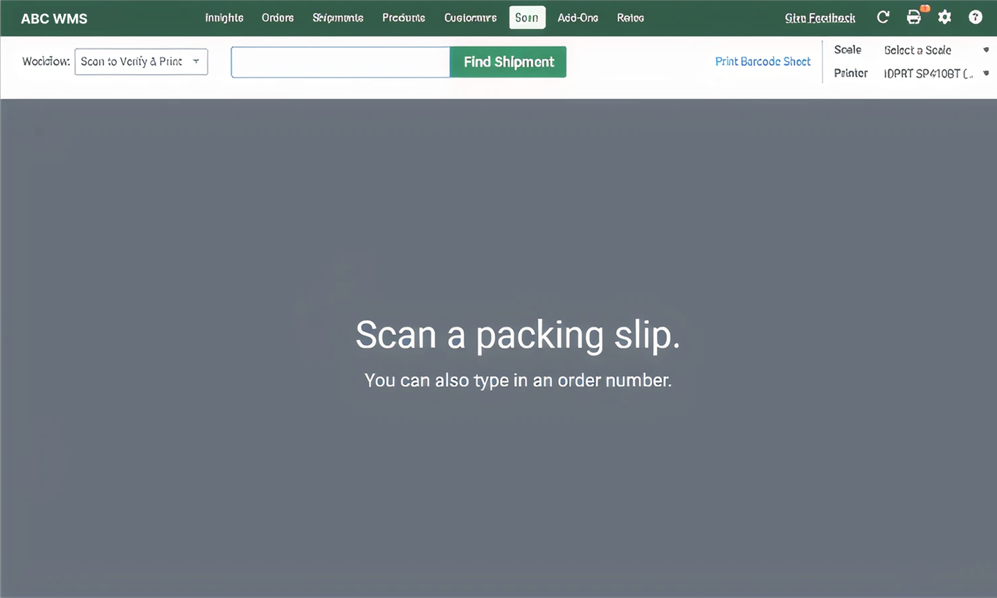Go to the Insights tab
Viewport: 997px width, 598px height.
click(224, 18)
